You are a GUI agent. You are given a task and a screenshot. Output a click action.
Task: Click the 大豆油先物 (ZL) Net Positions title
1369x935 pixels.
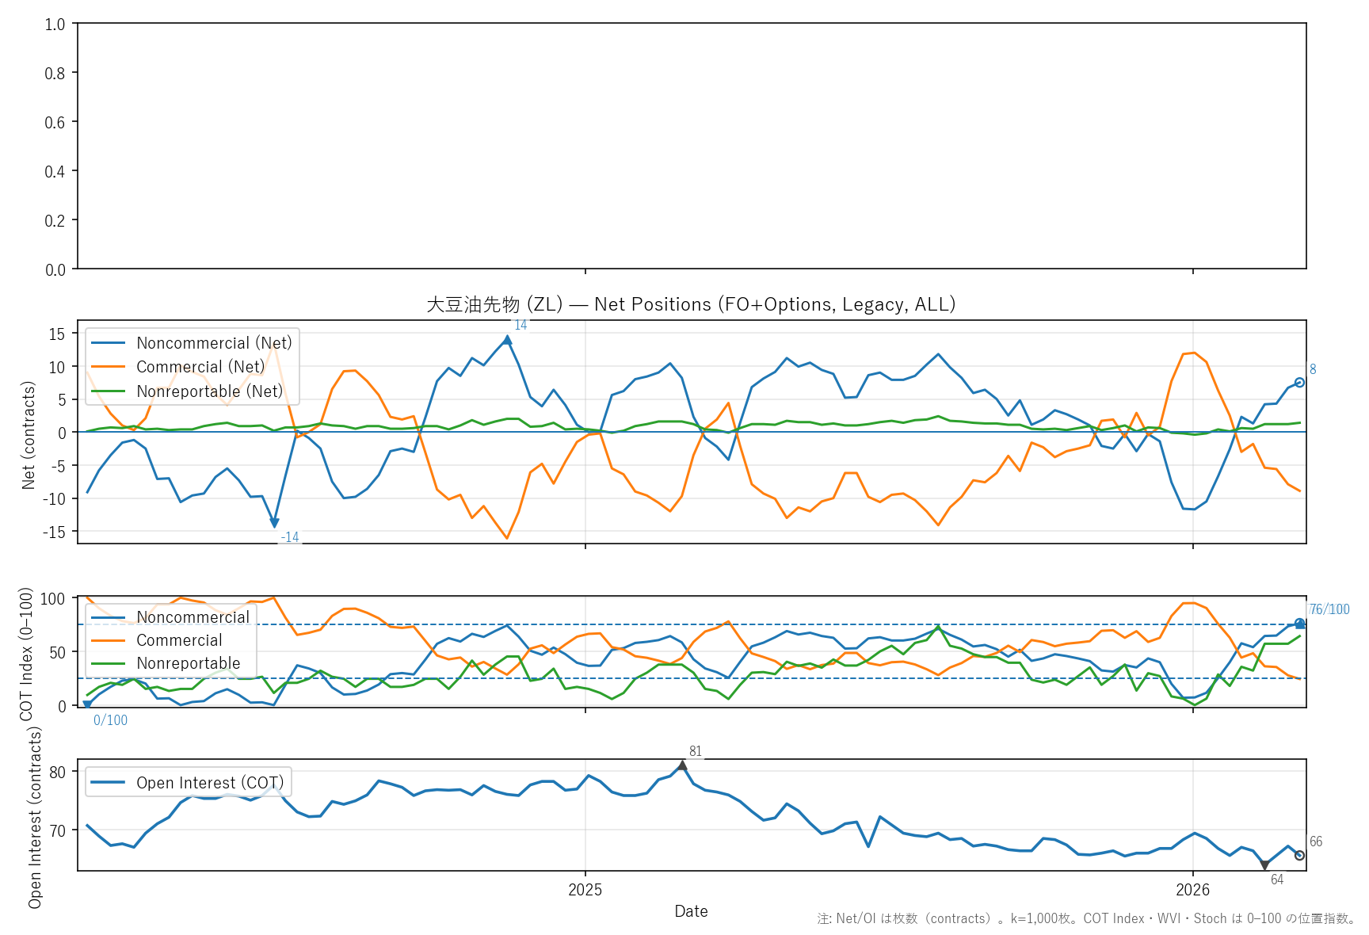(691, 305)
